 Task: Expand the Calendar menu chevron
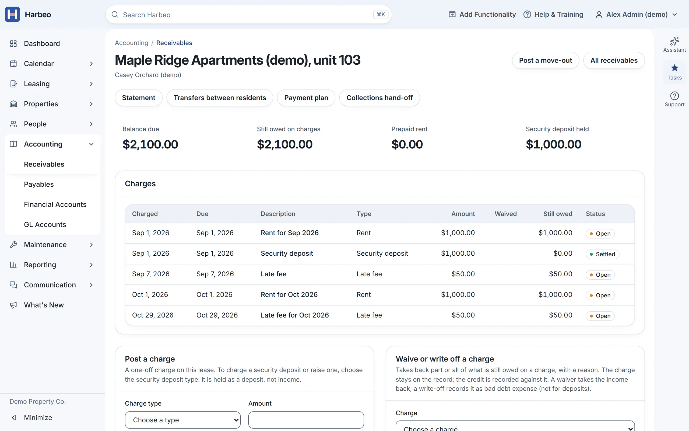tap(92, 64)
